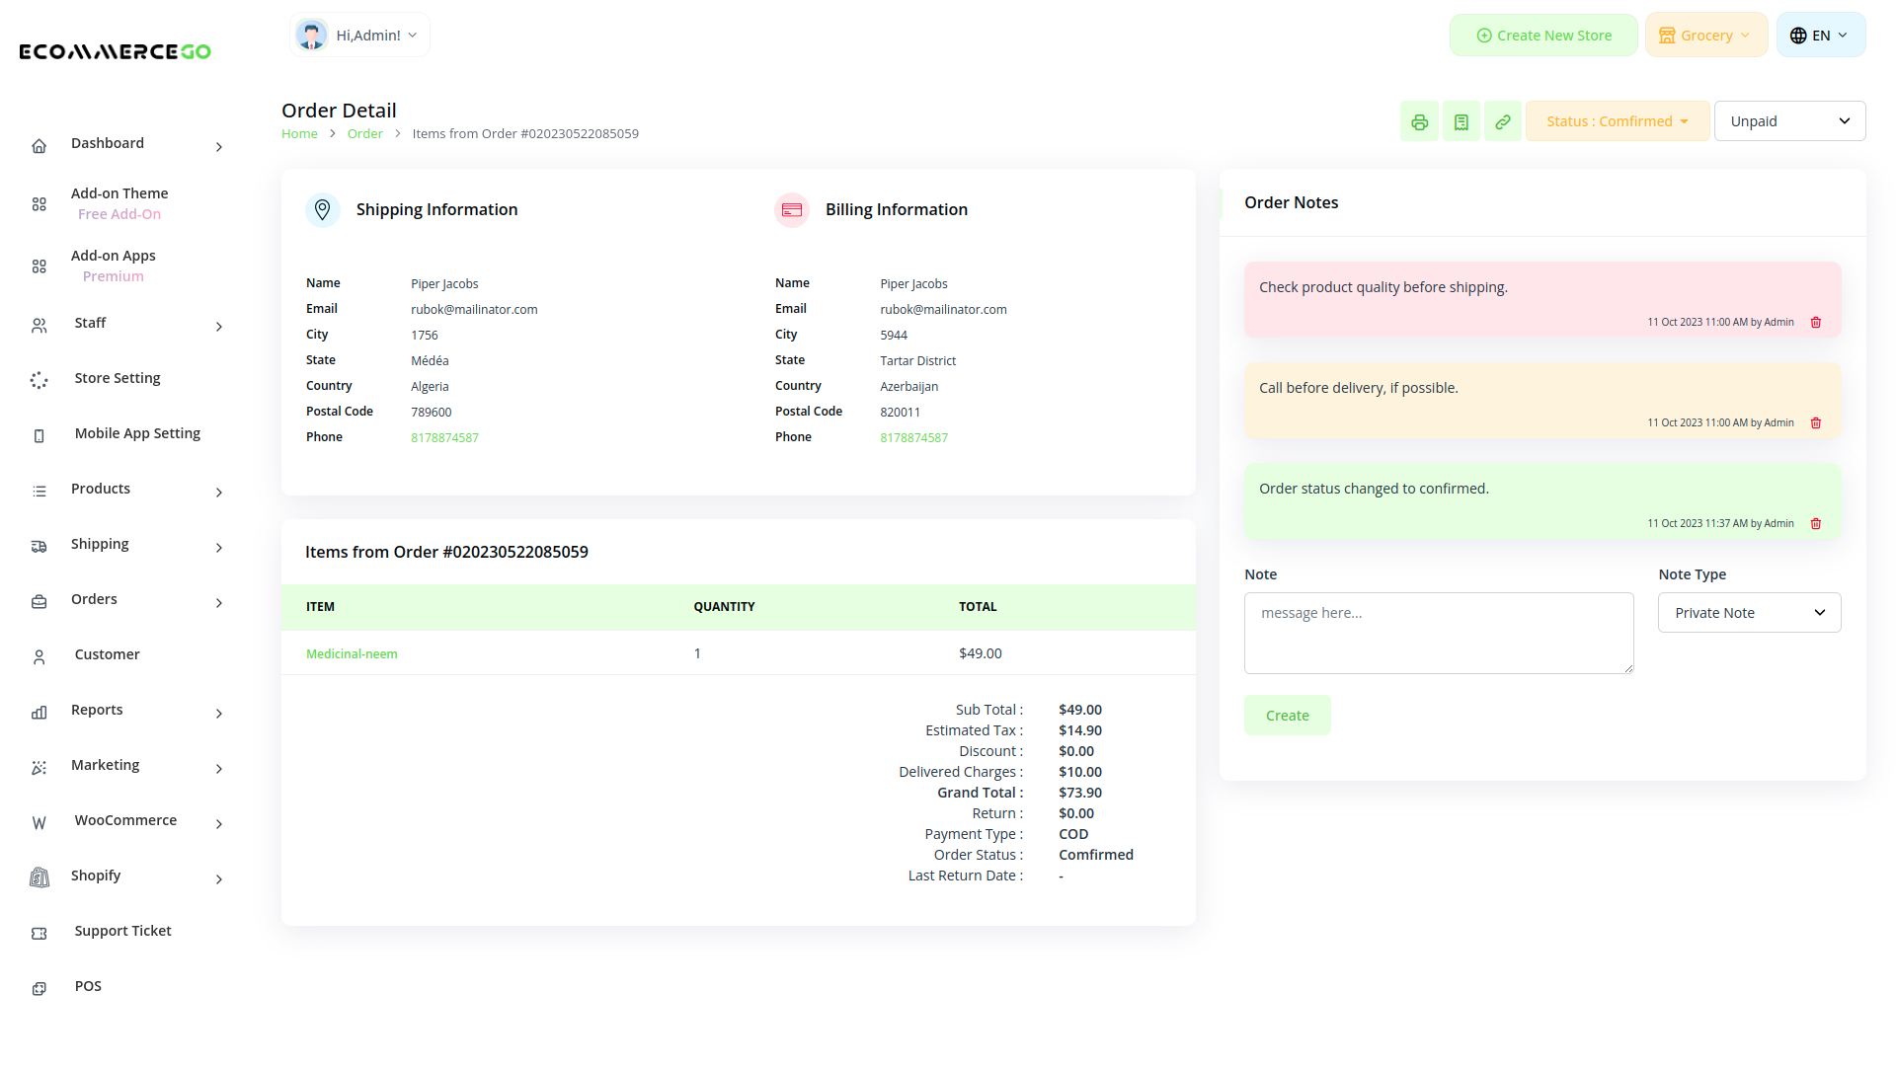Open the invoice document icon

pyautogui.click(x=1461, y=120)
